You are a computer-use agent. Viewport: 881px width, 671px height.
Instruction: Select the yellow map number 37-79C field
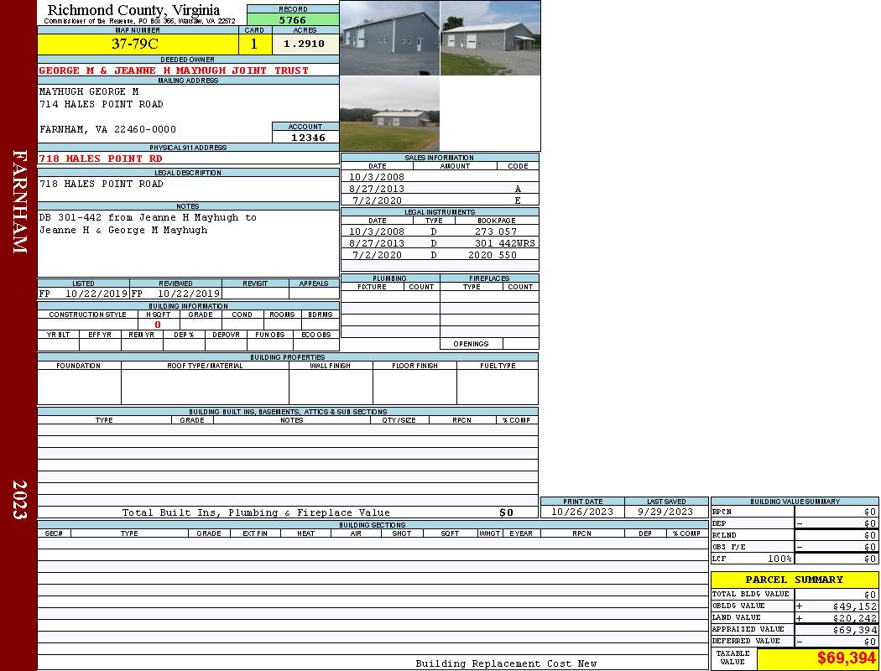[137, 44]
